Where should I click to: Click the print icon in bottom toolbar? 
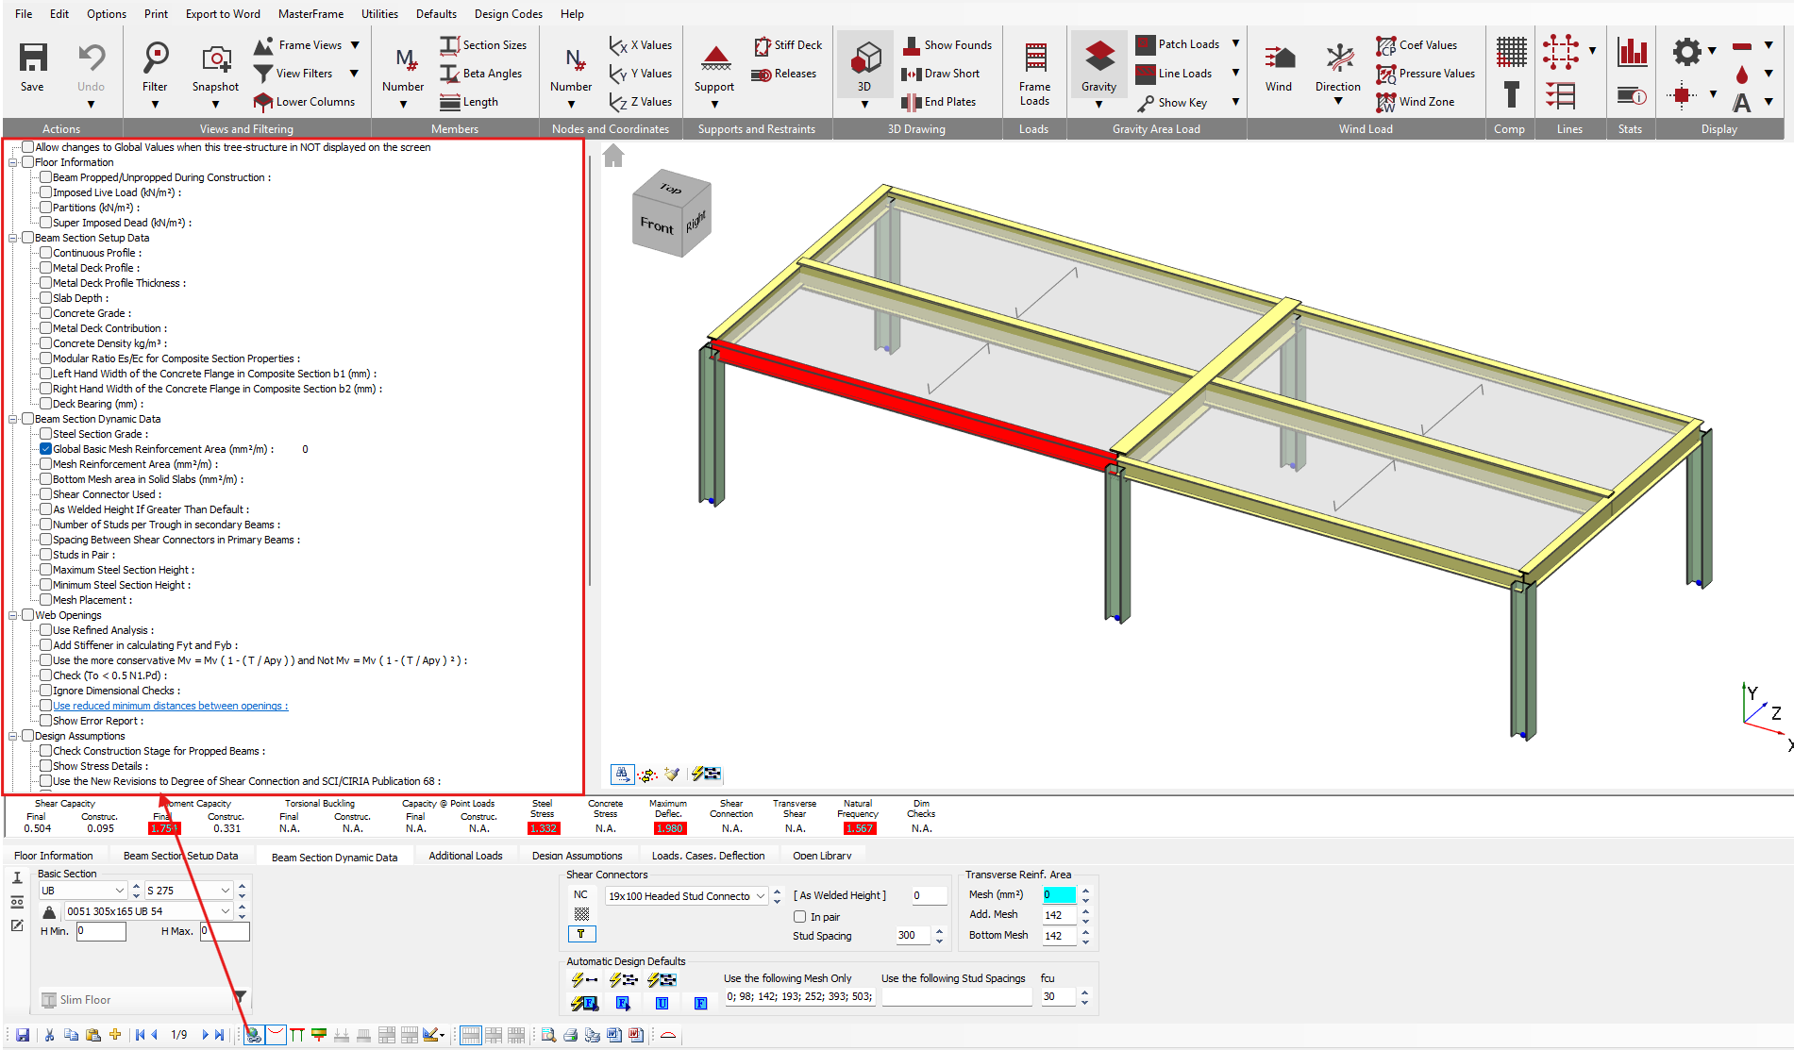570,1035
